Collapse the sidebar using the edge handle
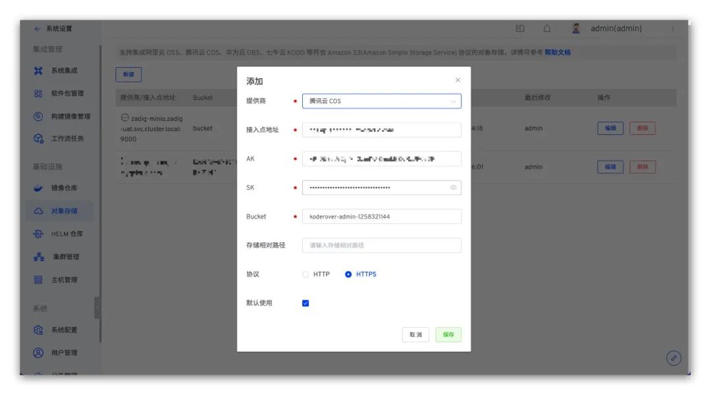 [x=97, y=308]
